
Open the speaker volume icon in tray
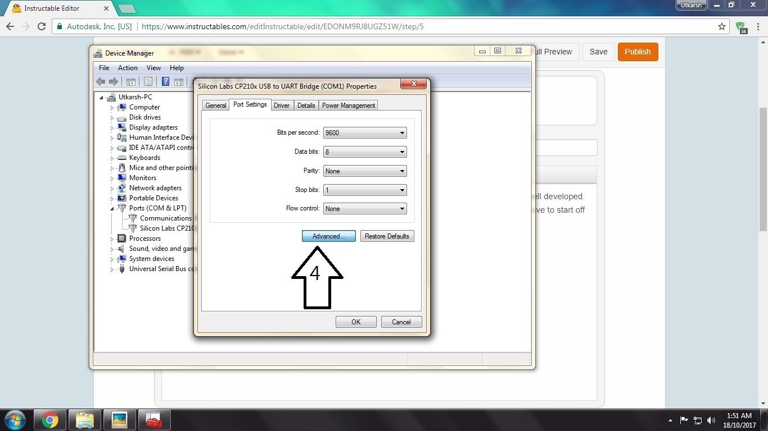tap(710, 420)
